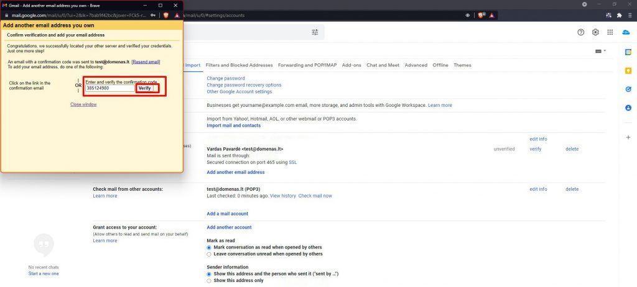Click the eye icon in main address bar

(x=468, y=16)
